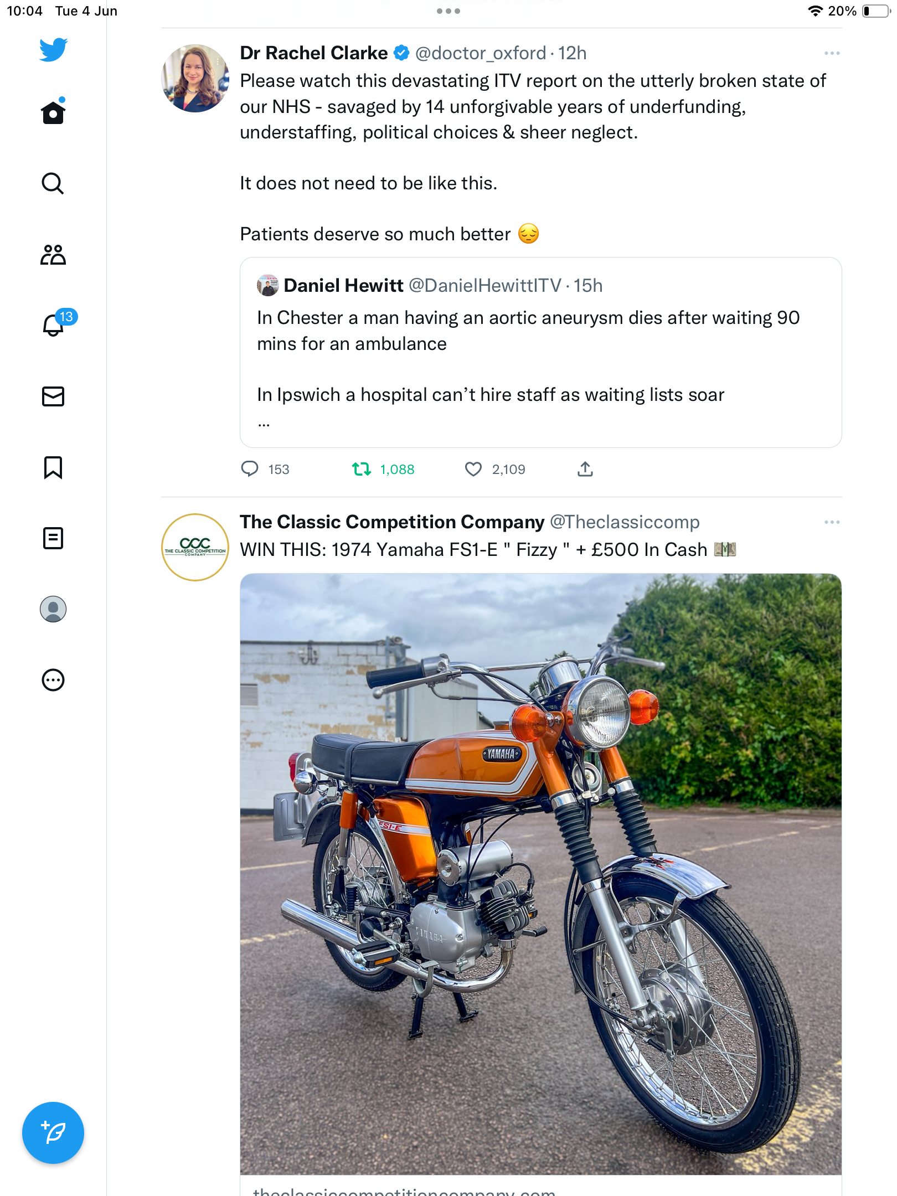Open the Search magnifier icon
Screen dimensions: 897x1196
pyautogui.click(x=53, y=183)
